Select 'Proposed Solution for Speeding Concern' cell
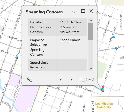124x112 pixels. tap(42, 47)
